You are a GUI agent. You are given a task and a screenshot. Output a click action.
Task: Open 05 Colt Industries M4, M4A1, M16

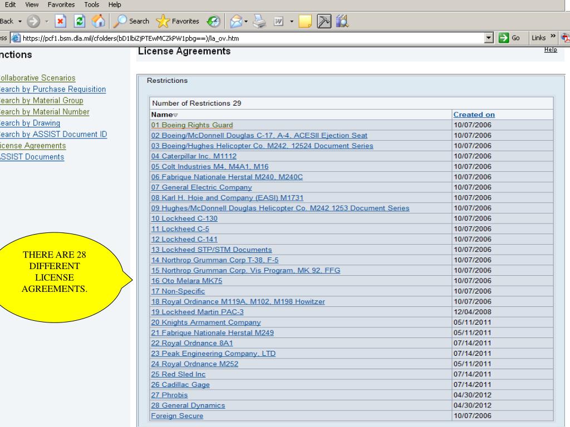click(x=210, y=167)
